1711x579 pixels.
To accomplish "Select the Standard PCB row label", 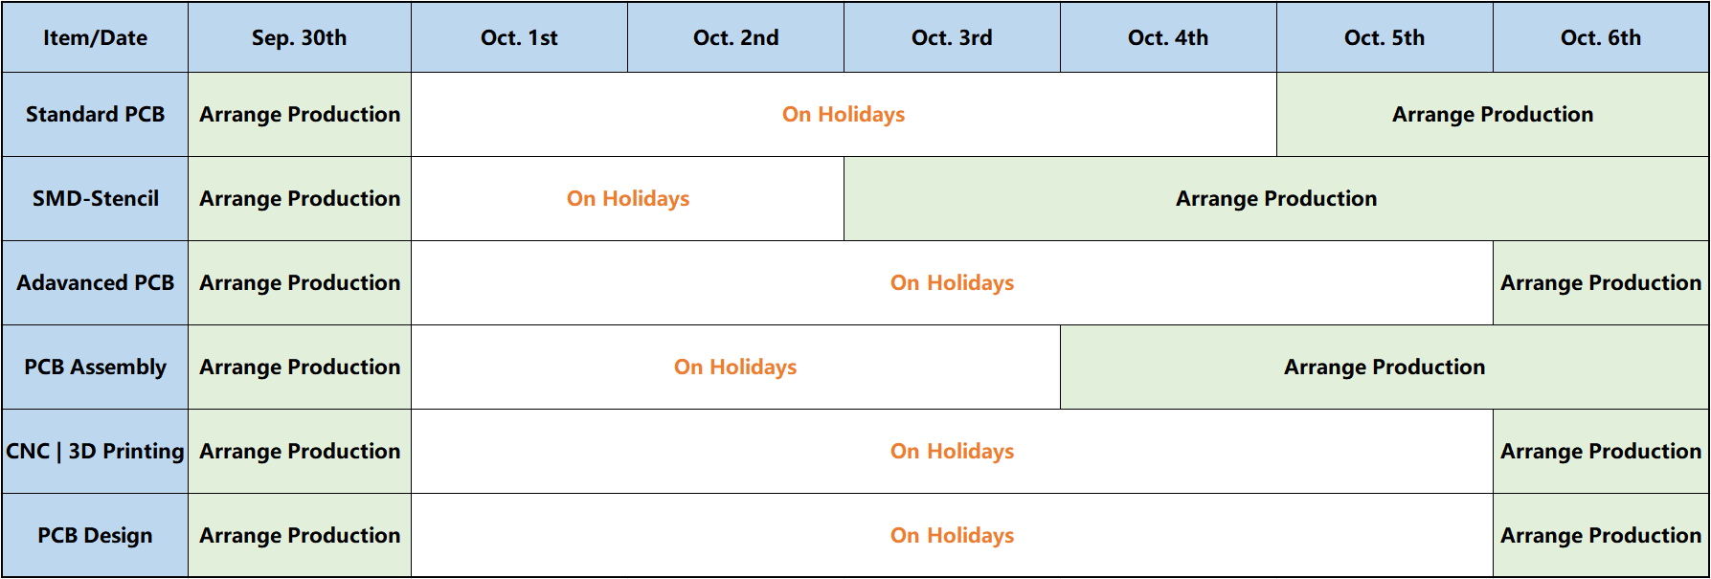I will [x=95, y=114].
